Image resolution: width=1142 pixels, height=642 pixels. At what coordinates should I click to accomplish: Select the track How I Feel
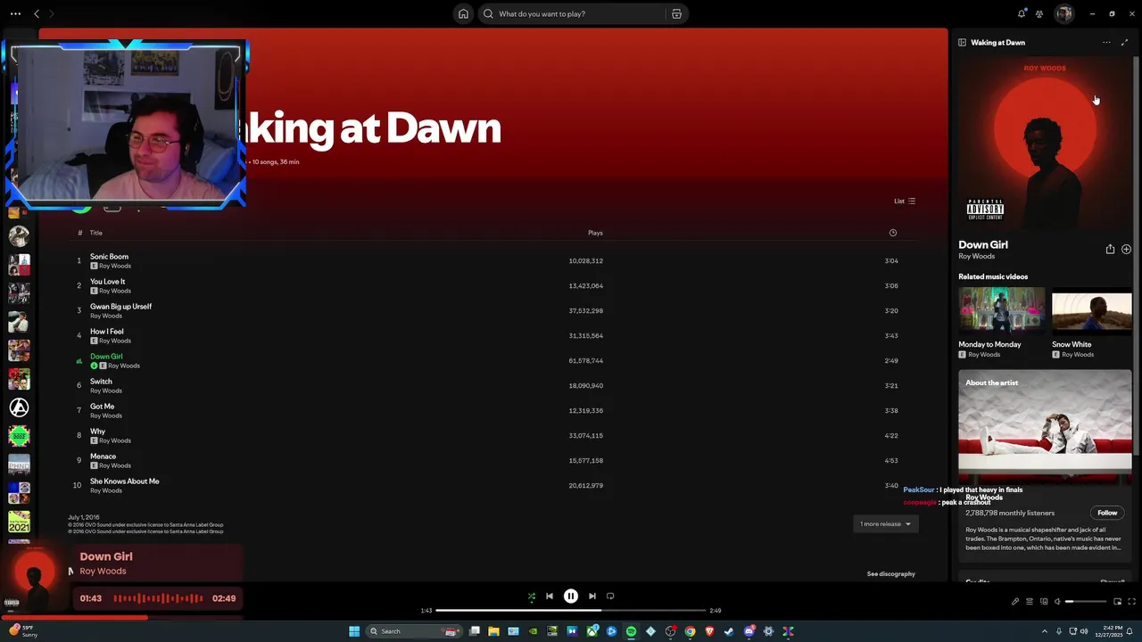click(107, 332)
